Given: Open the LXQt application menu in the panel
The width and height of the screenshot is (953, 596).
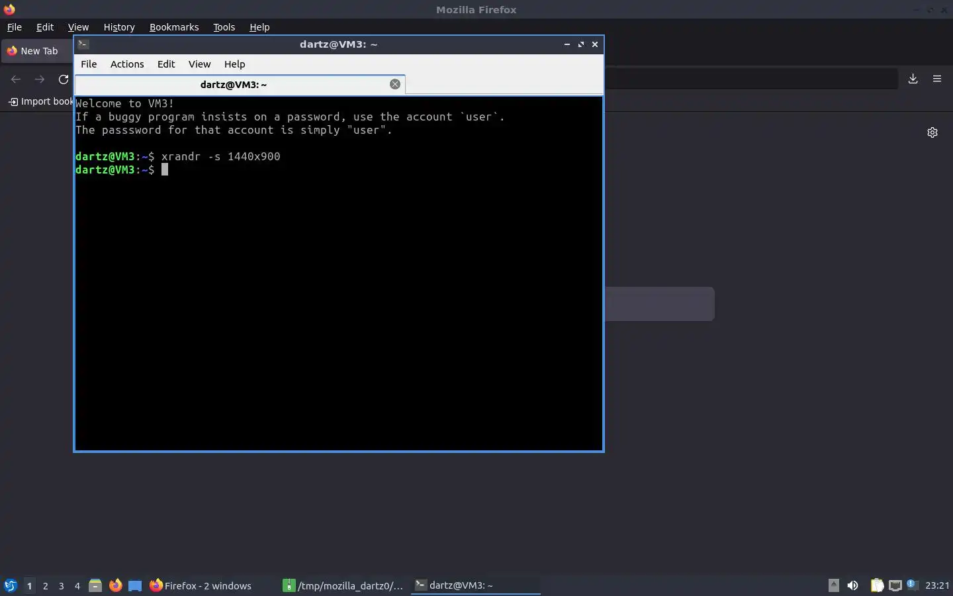Looking at the screenshot, I should 10,585.
